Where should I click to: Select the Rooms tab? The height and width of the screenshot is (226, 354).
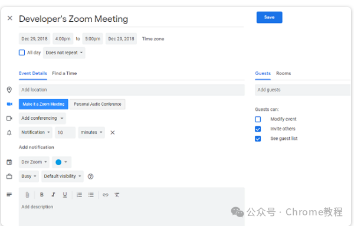point(284,73)
